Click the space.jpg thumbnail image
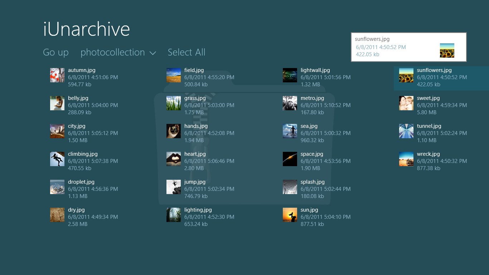The height and width of the screenshot is (275, 489). 290,159
